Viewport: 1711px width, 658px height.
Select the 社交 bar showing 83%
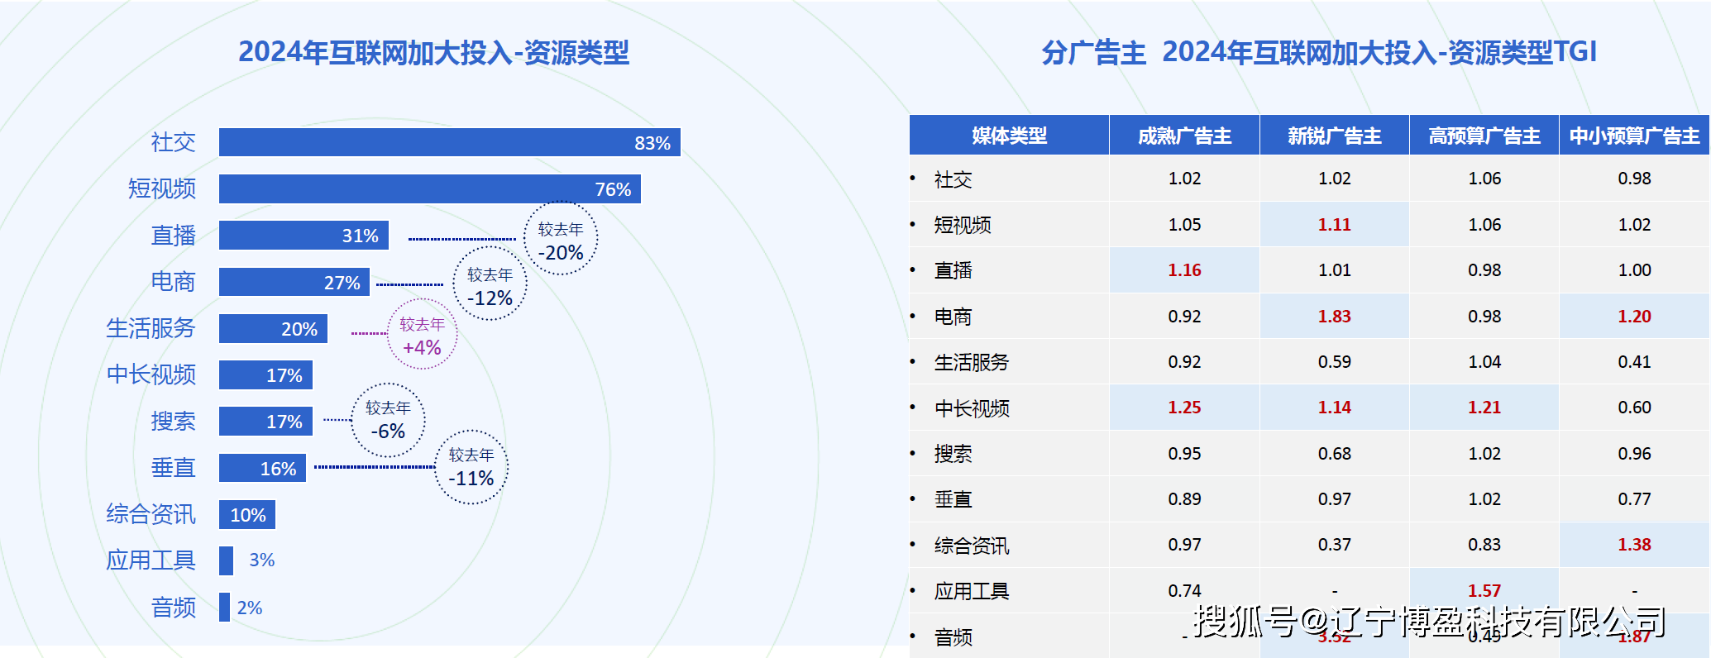(449, 142)
